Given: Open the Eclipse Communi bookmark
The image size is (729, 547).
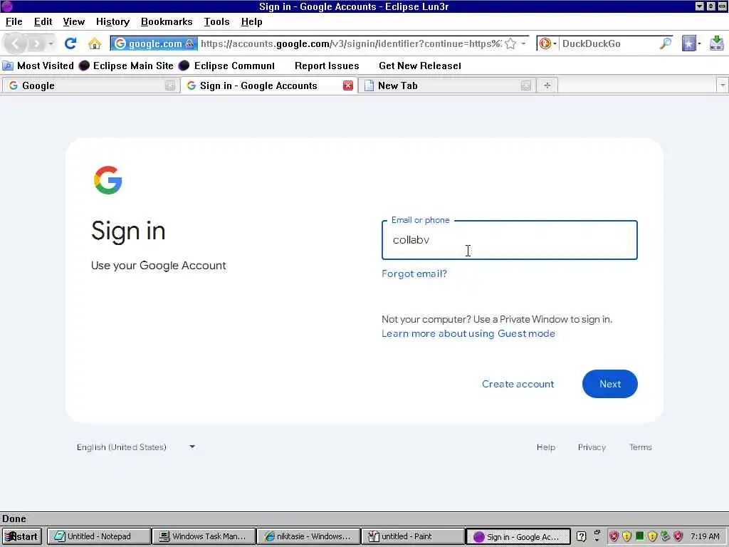Looking at the screenshot, I should coord(226,66).
